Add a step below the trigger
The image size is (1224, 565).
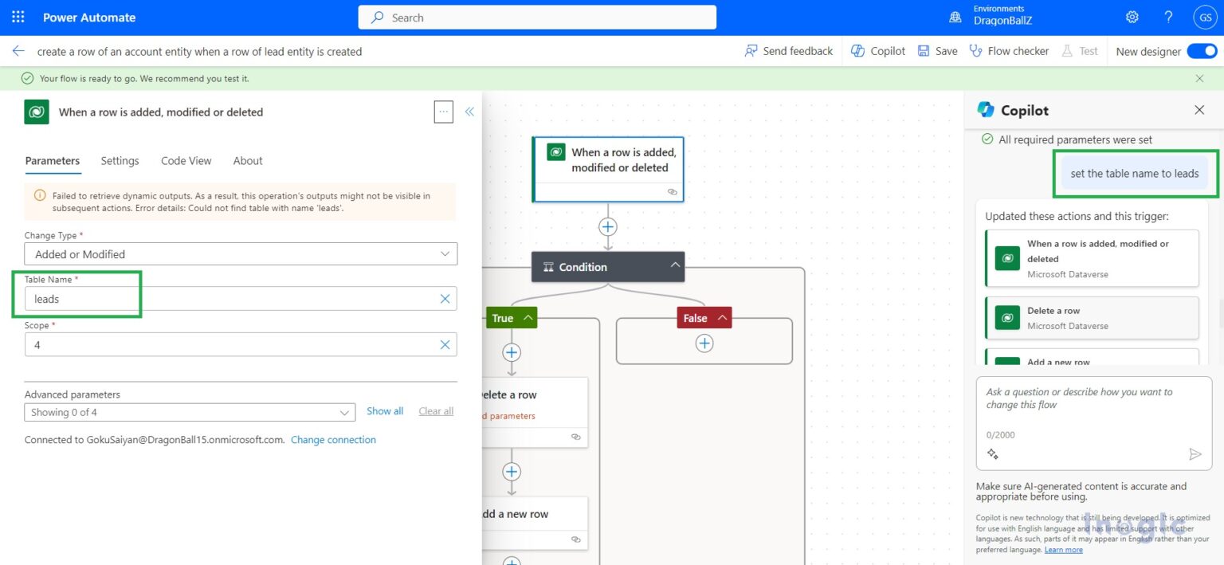608,227
